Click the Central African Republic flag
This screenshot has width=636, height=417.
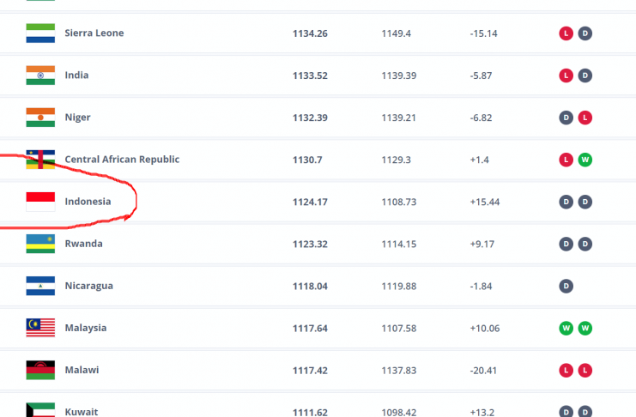[40, 160]
